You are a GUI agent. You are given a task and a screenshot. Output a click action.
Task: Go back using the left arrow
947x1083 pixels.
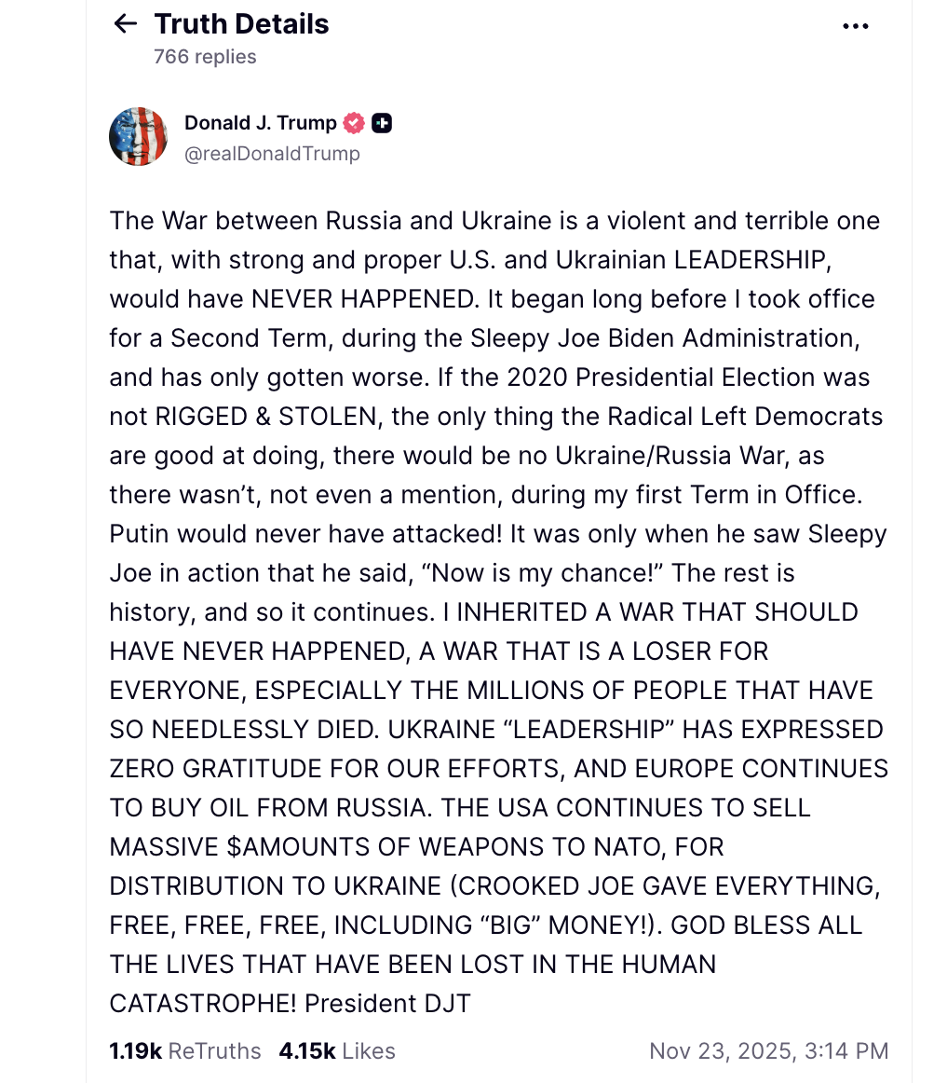tap(125, 24)
